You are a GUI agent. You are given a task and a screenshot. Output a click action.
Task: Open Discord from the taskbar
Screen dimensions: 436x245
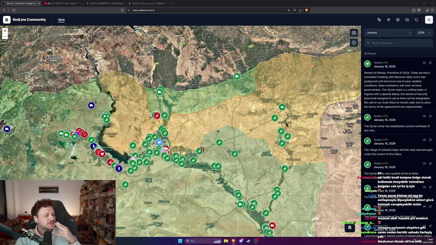pos(241,241)
